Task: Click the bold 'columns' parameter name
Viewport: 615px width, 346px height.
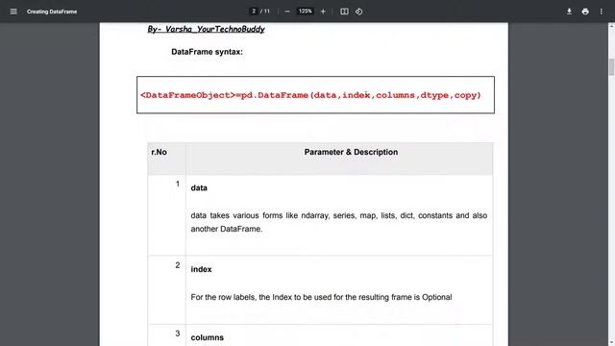Action: click(x=208, y=337)
